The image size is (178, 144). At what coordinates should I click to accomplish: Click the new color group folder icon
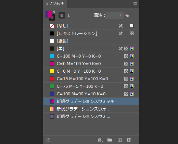[110, 140]
